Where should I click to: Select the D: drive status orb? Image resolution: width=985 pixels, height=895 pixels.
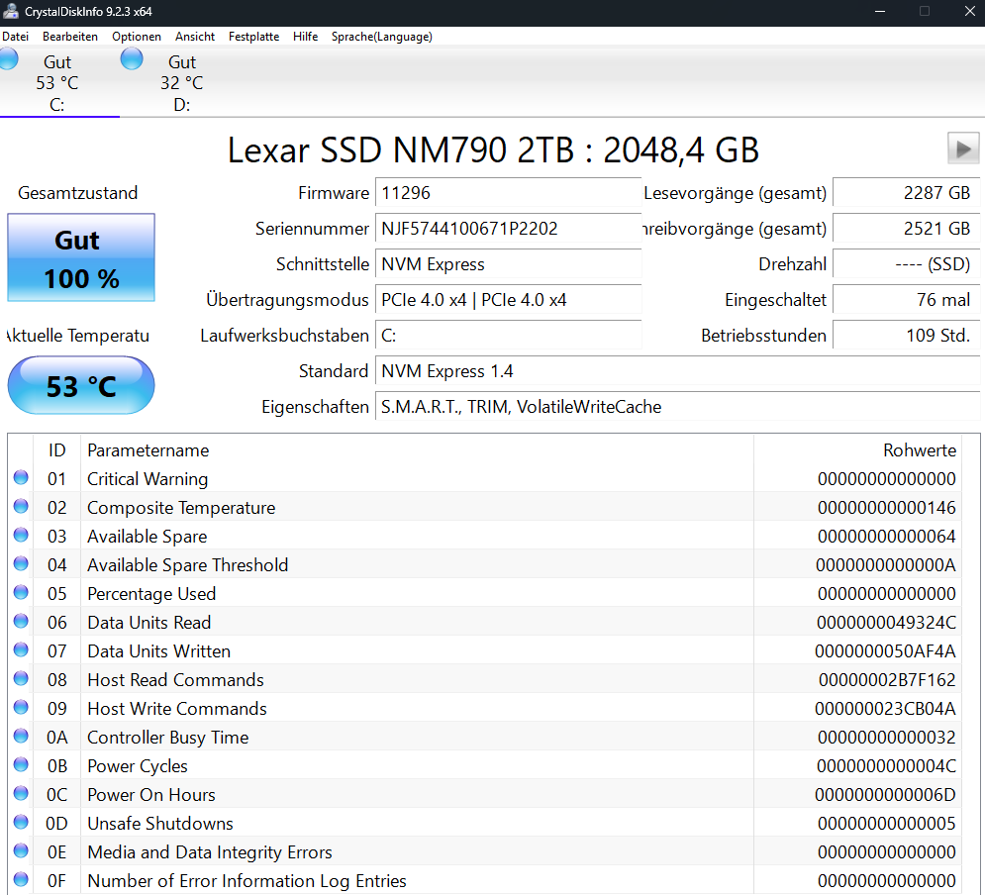[132, 59]
